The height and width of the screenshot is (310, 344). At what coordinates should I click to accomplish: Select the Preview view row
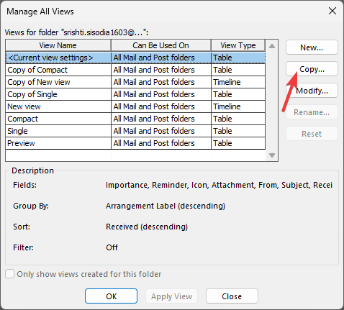click(135, 143)
